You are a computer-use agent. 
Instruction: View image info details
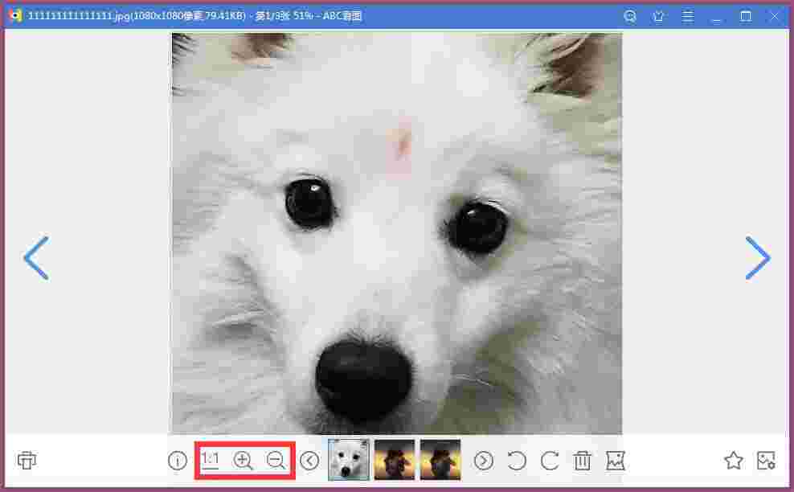(x=177, y=461)
